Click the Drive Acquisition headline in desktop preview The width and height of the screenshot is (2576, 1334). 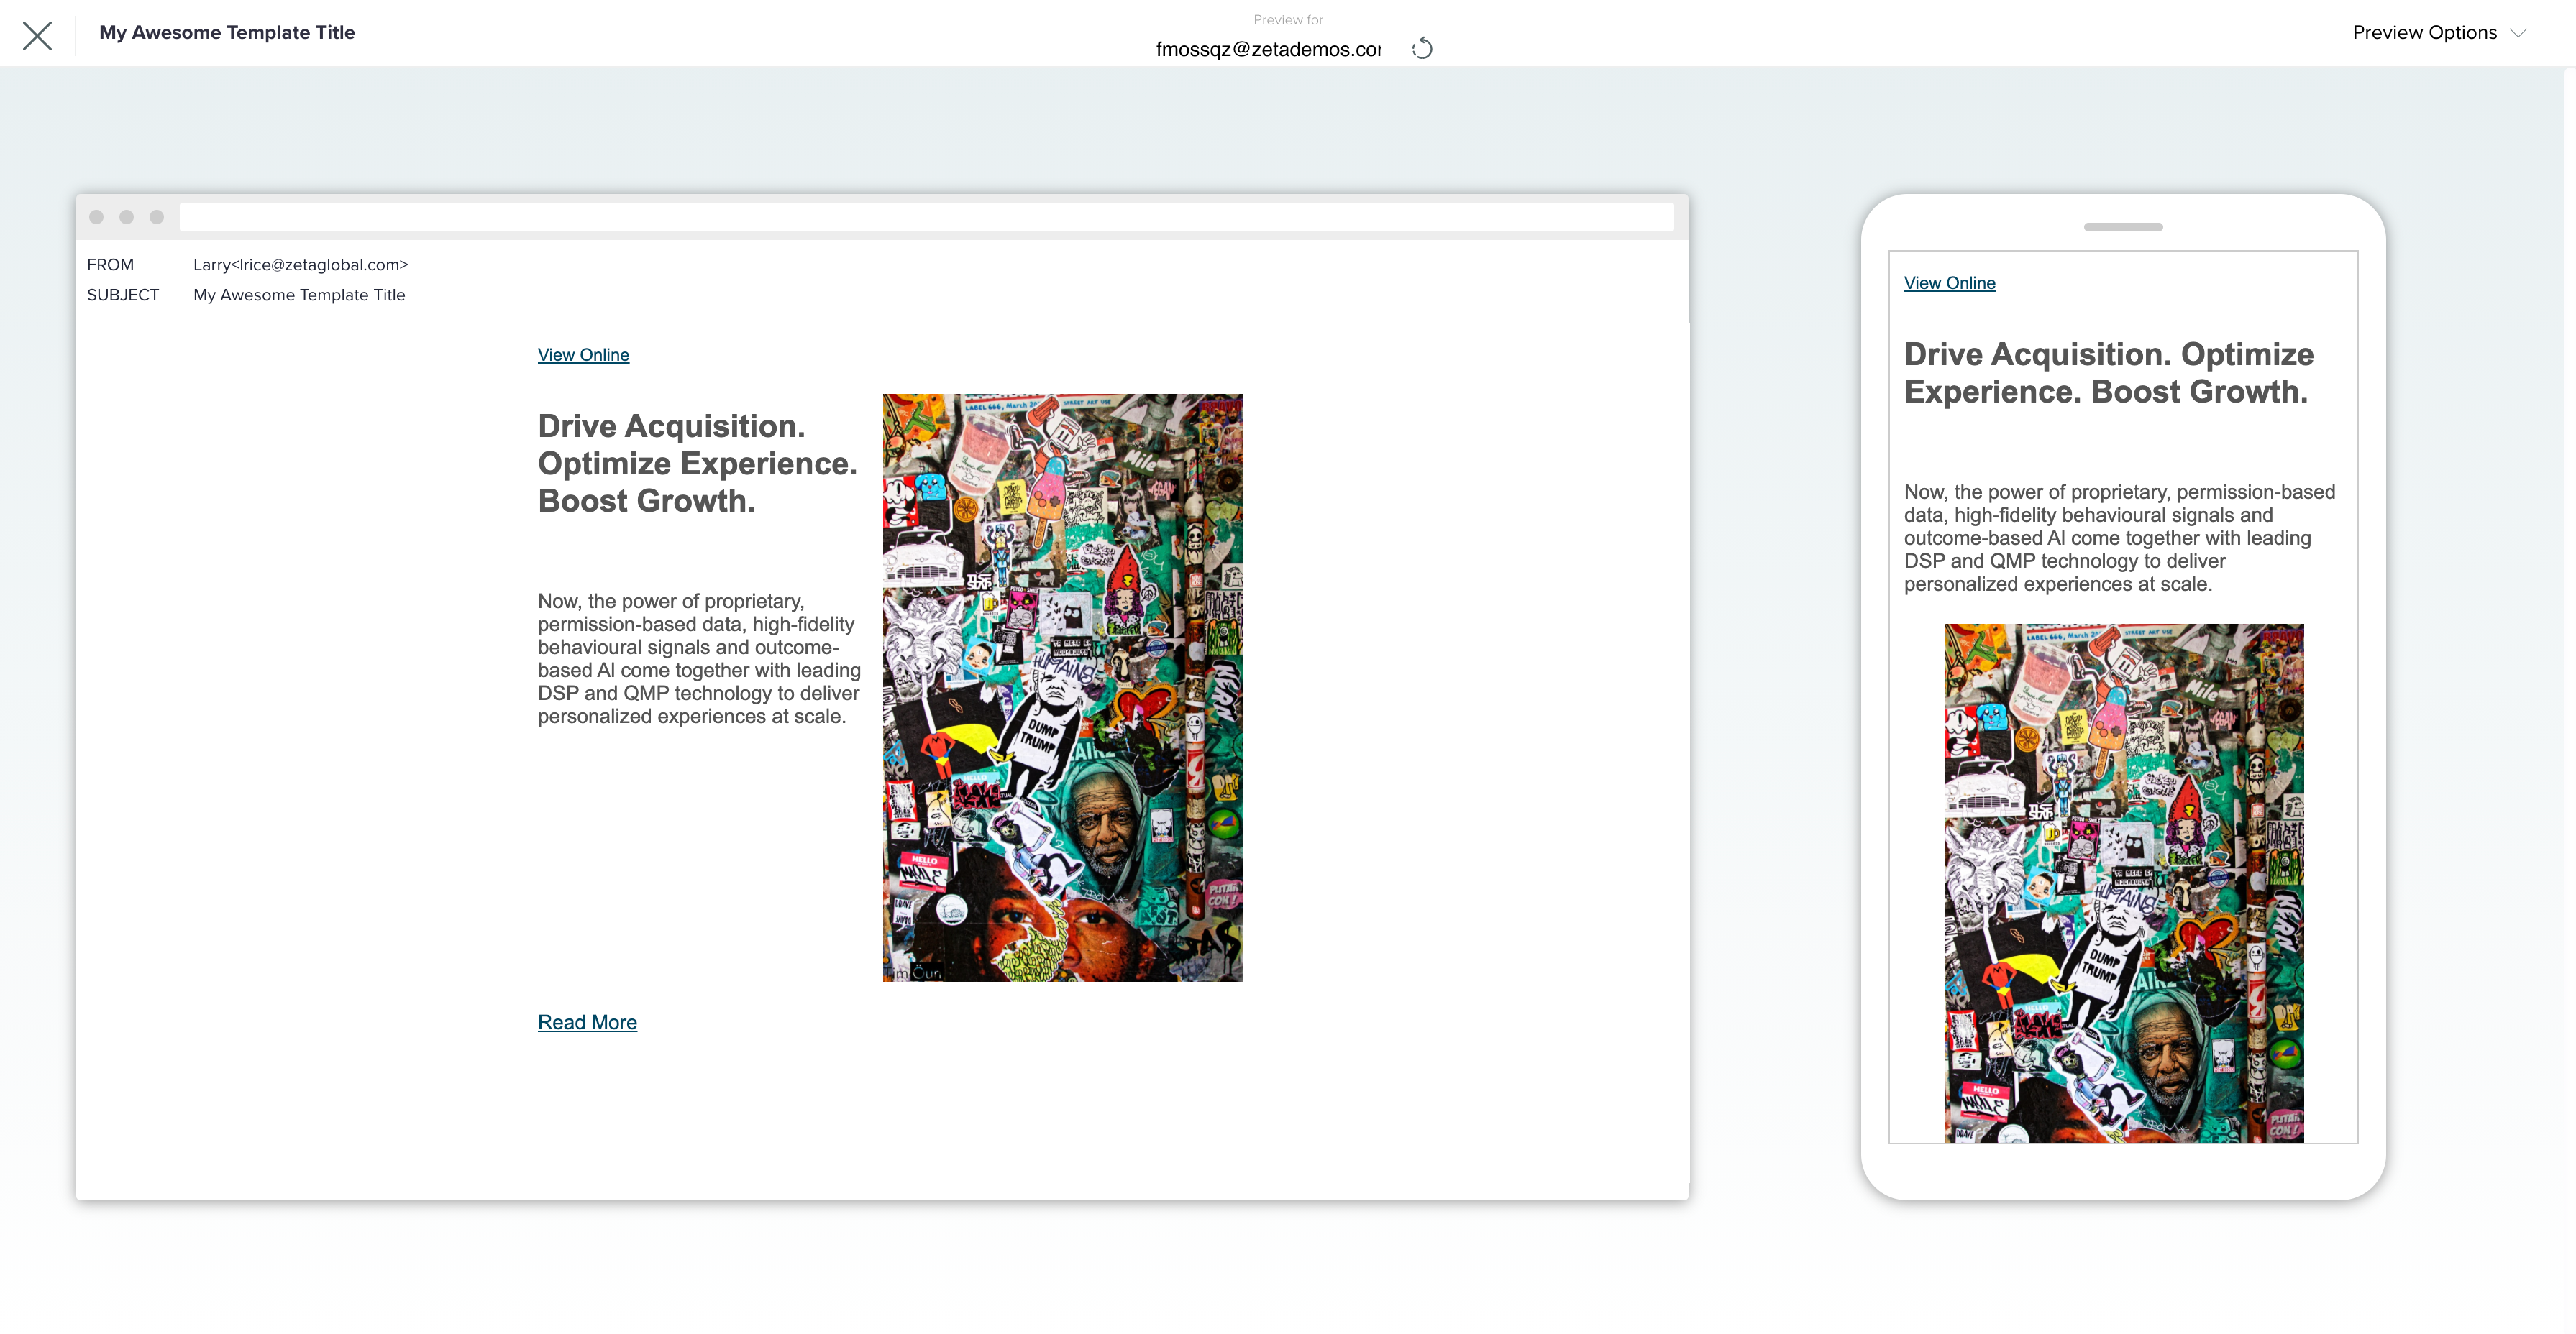pyautogui.click(x=697, y=464)
